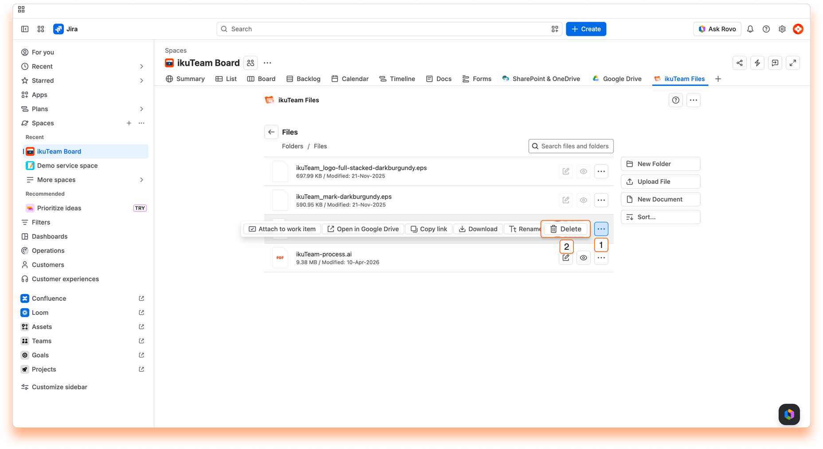Screen dimensions: 823x449
Task: Click the back arrow beside Files
Action: click(271, 132)
